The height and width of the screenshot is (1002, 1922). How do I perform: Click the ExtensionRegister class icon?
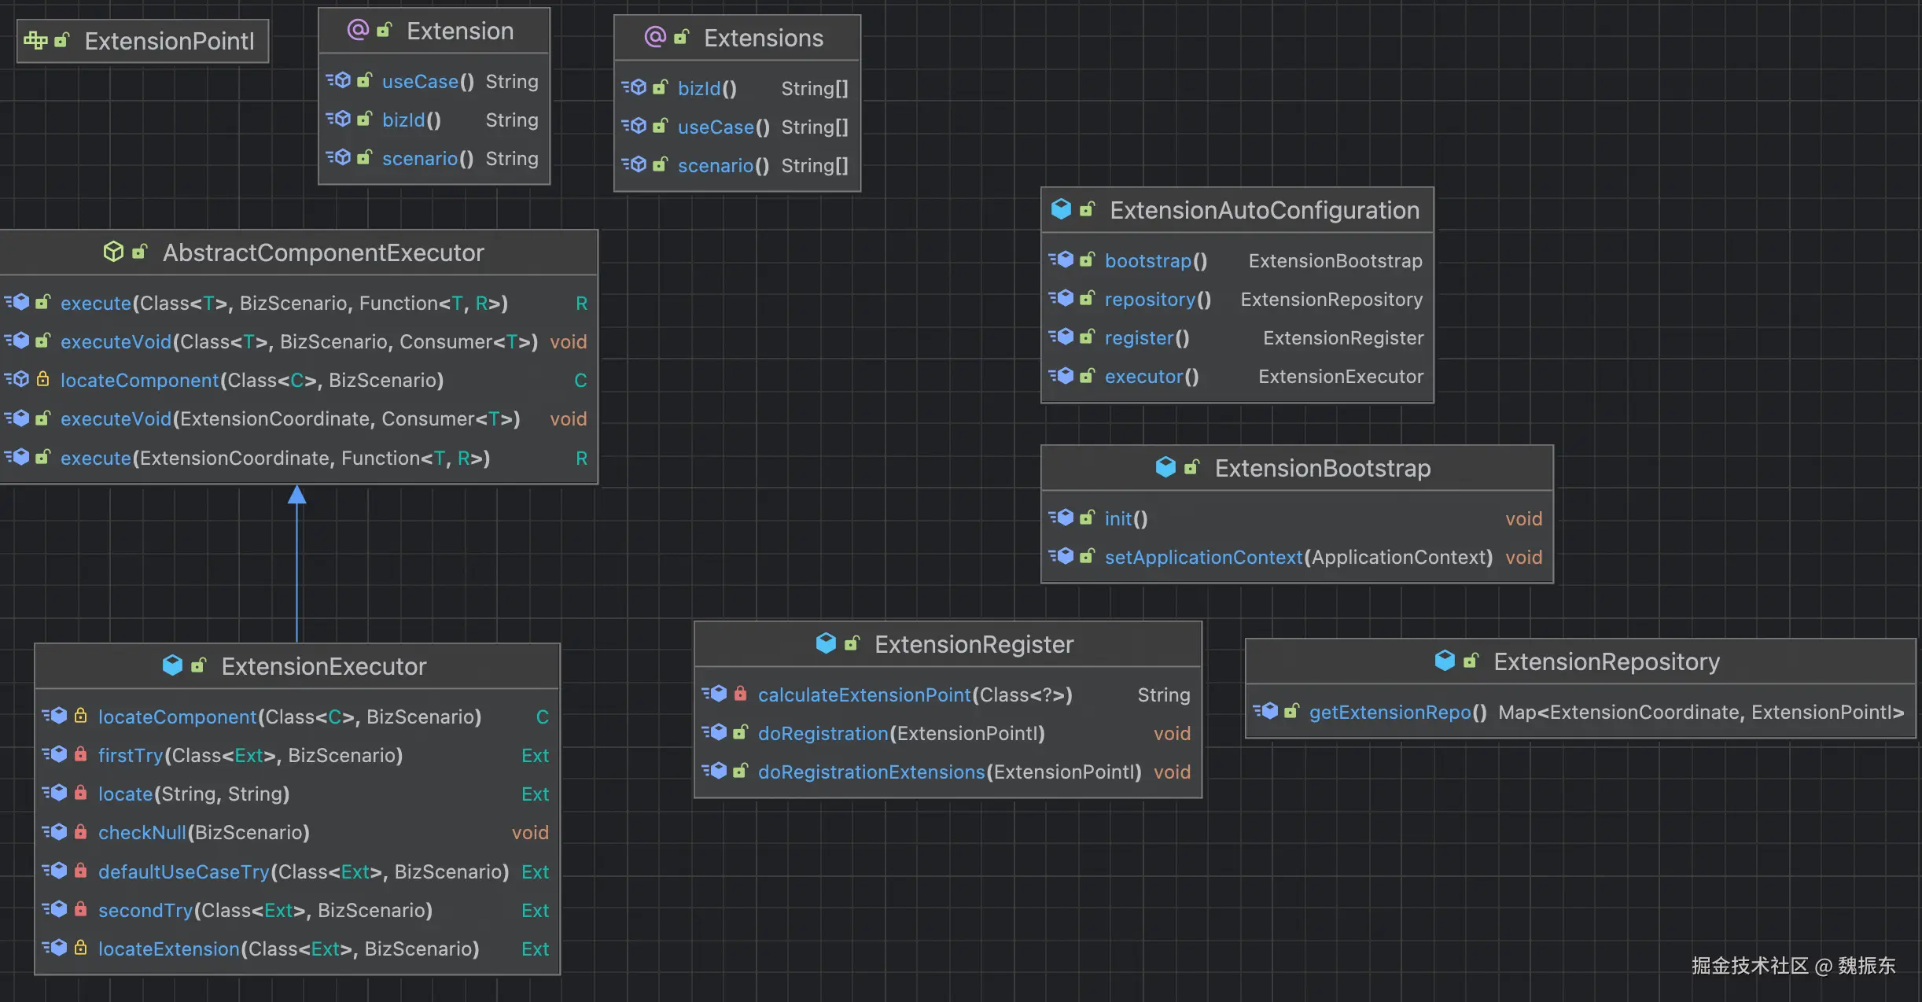pos(826,643)
